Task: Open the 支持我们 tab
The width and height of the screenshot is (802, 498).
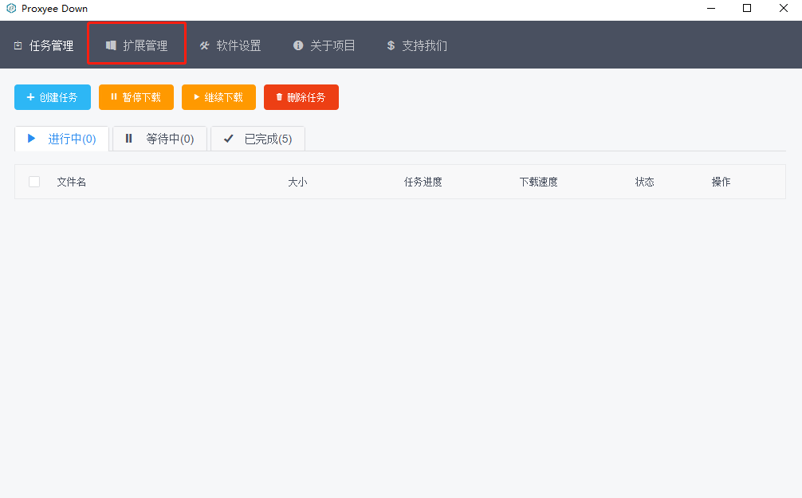Action: point(417,45)
